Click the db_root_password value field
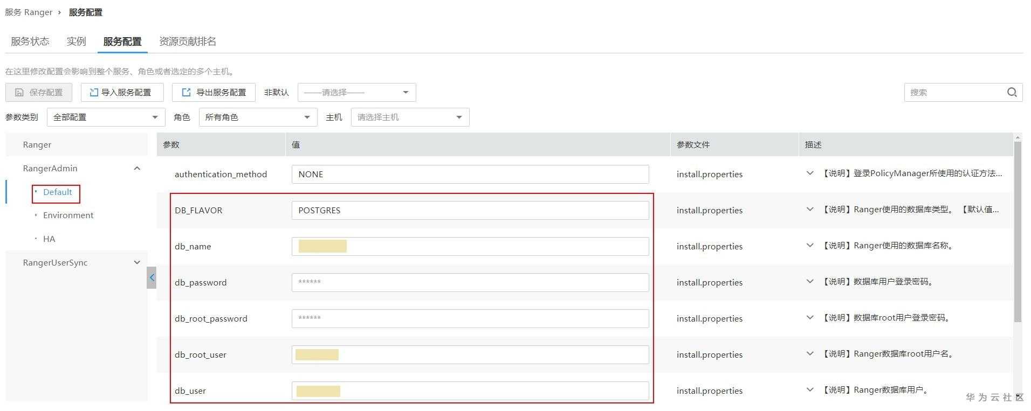This screenshot has height=411, width=1031. [x=470, y=318]
